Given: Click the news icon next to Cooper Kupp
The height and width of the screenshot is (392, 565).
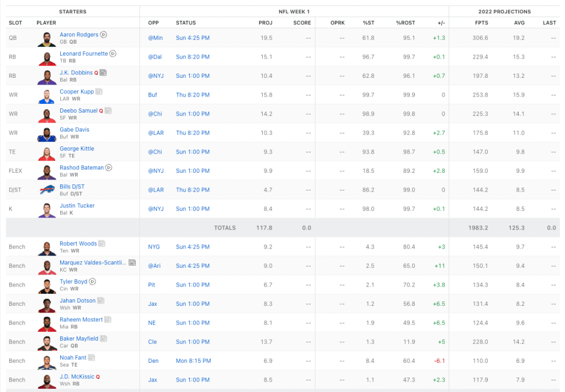Looking at the screenshot, I should click(x=99, y=92).
